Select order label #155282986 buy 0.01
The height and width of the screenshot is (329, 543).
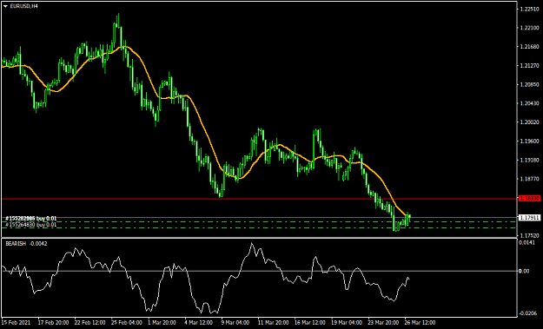point(30,218)
